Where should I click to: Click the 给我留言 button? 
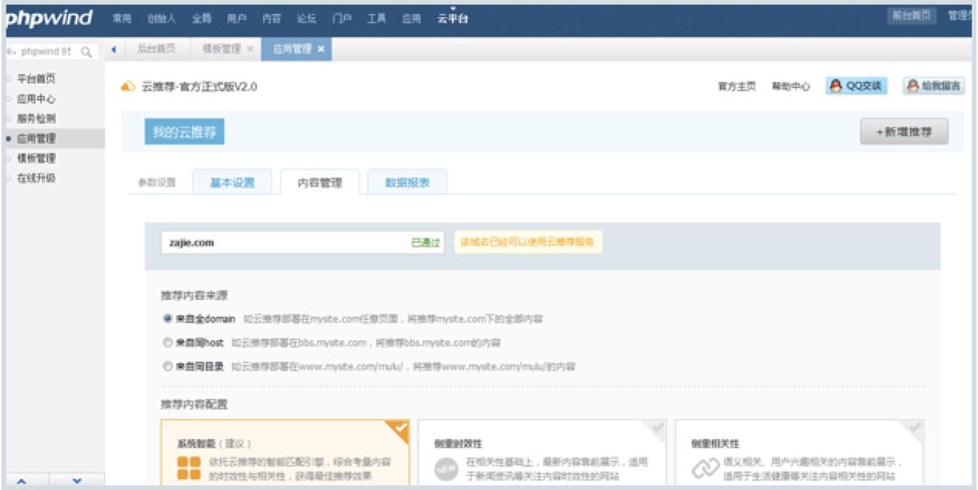[x=933, y=87]
